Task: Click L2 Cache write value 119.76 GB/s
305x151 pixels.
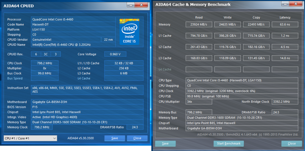Action: [x=228, y=47]
